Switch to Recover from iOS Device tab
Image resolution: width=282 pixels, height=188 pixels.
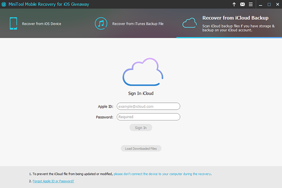pyautogui.click(x=42, y=24)
